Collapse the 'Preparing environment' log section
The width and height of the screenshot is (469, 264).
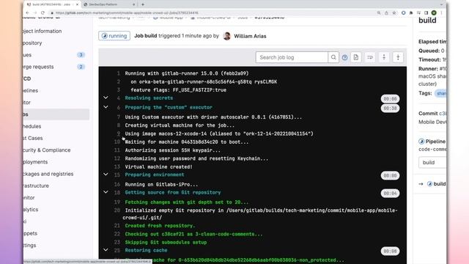(106, 175)
